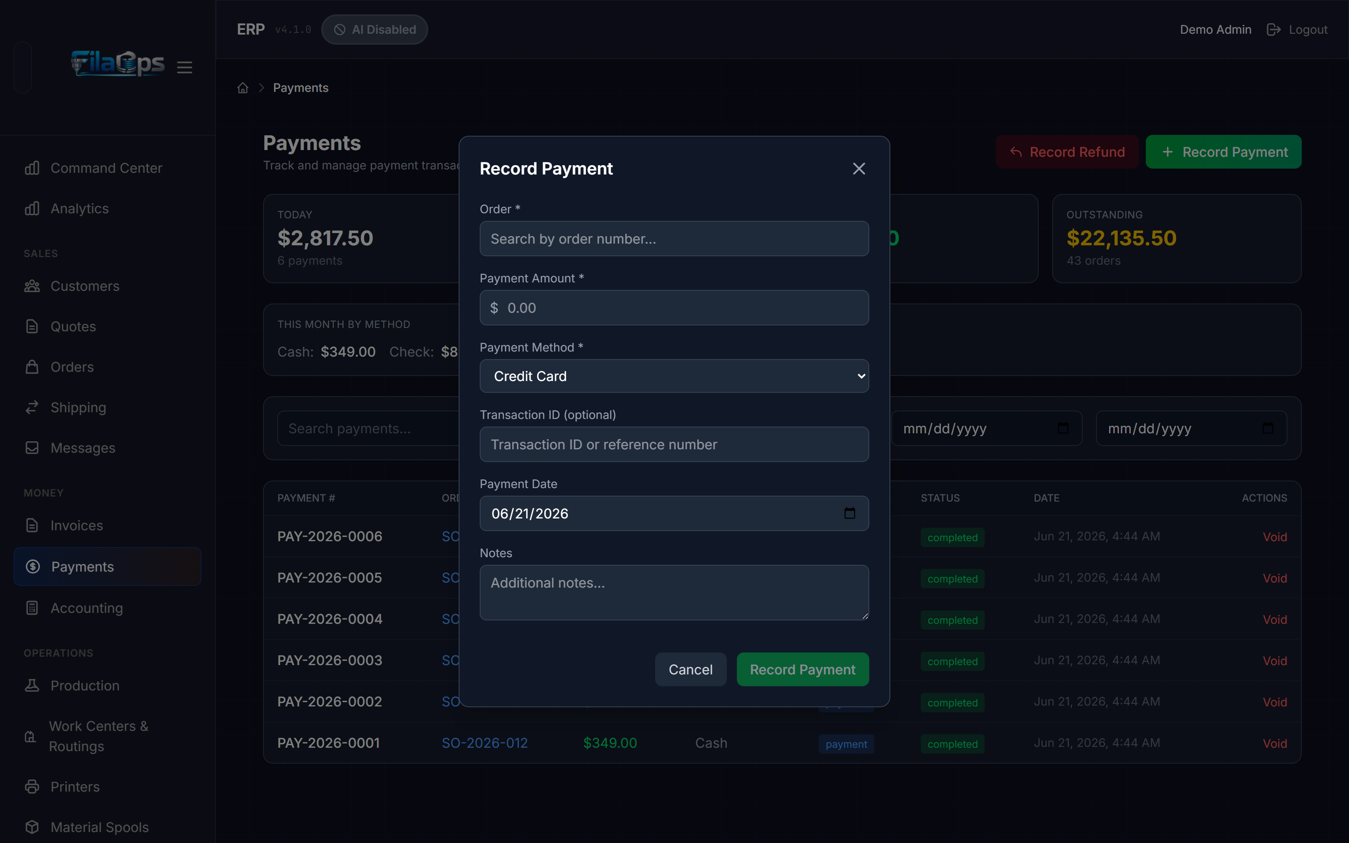Open order link SO-2026-012
The width and height of the screenshot is (1349, 843).
click(x=484, y=743)
